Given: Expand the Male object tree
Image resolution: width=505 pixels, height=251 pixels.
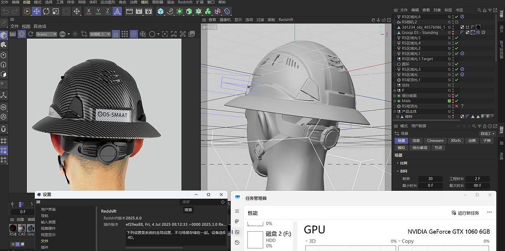Looking at the screenshot, I should (395, 101).
